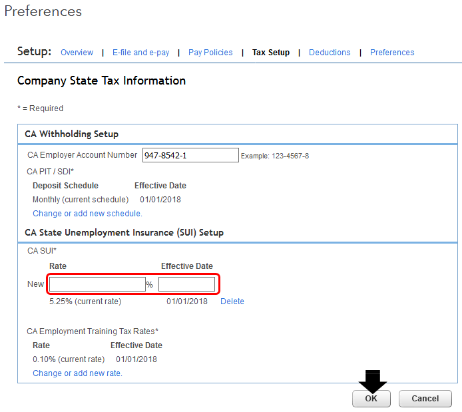The image size is (462, 412).
Task: Focus the New SUI Rate input box
Action: tap(97, 284)
